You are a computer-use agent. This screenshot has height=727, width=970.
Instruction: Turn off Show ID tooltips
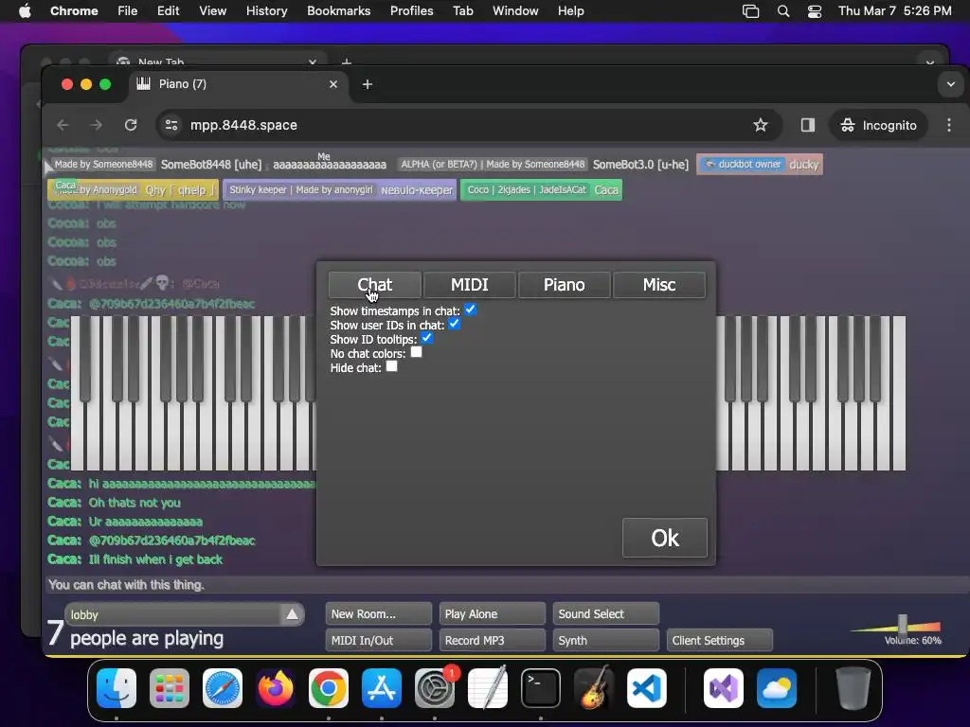tap(426, 338)
